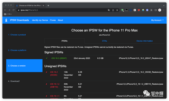Click the Signed IPSWs heading
Screen dimensions: 169x101
(54, 52)
